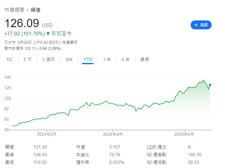Select the 最長 max range tab
This screenshot has width=225, height=168.
(145, 59)
